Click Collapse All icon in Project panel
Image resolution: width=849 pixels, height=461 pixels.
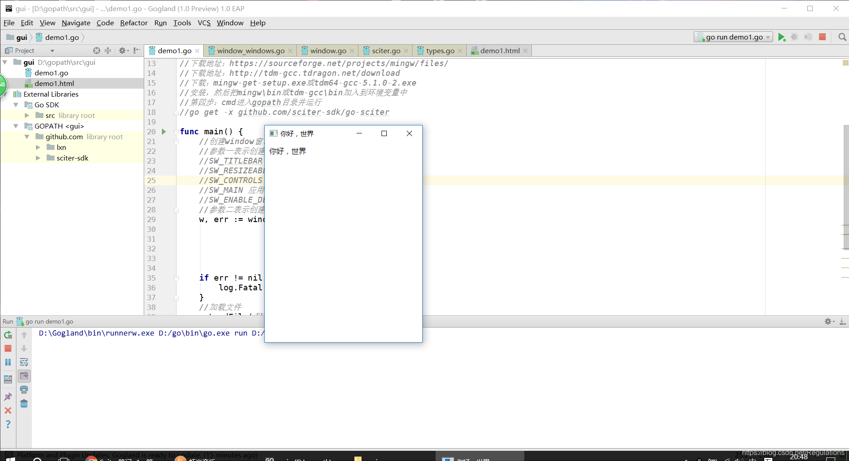click(x=108, y=51)
